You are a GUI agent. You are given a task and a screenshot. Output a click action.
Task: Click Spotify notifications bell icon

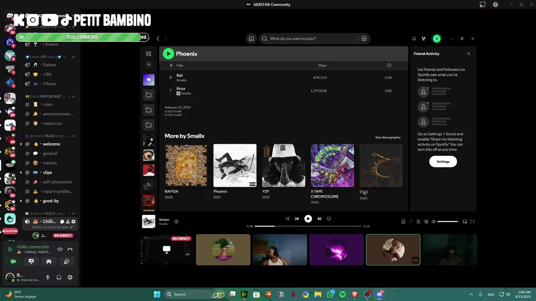click(414, 38)
